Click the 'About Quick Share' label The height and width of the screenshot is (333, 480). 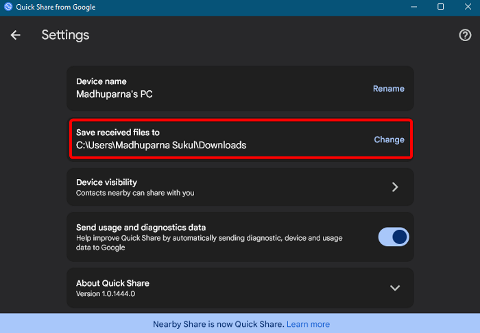[x=112, y=283]
